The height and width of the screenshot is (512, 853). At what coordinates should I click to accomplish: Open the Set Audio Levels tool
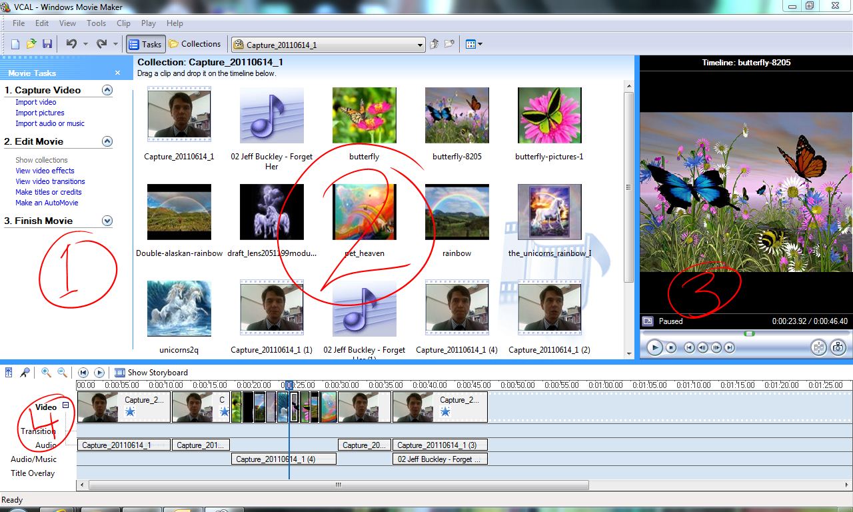point(9,373)
